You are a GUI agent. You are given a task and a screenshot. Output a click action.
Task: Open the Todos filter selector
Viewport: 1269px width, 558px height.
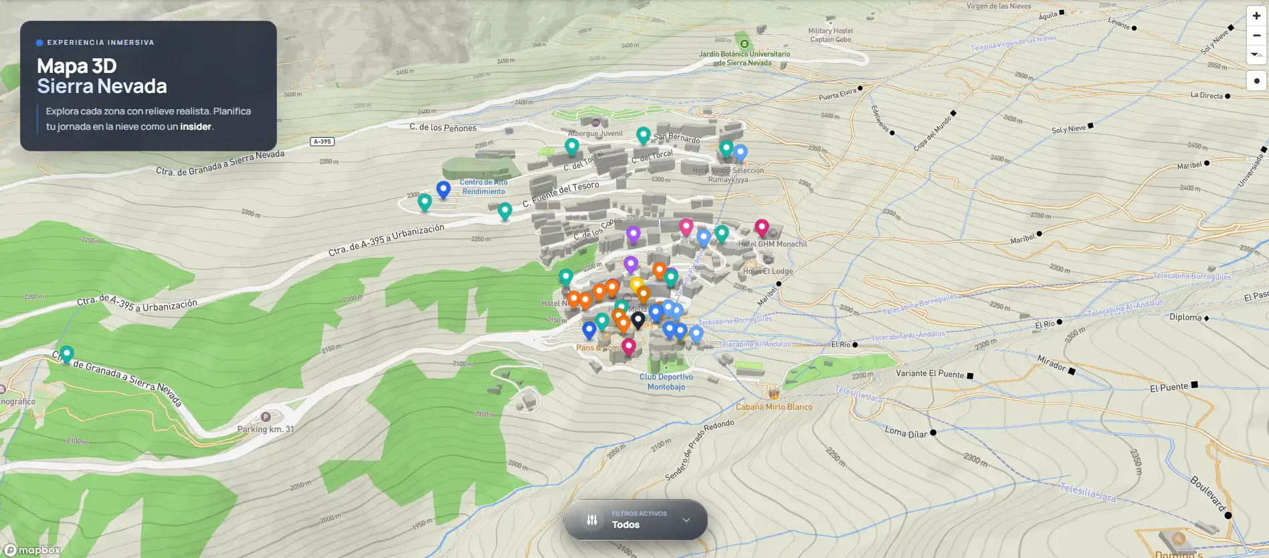tap(636, 520)
